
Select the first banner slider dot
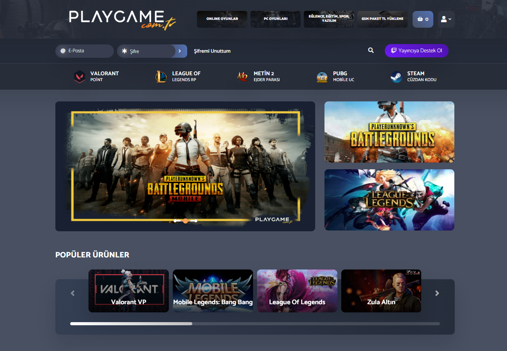[x=175, y=221]
